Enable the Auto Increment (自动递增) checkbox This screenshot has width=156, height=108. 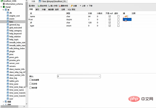pyautogui.click(x=30, y=80)
